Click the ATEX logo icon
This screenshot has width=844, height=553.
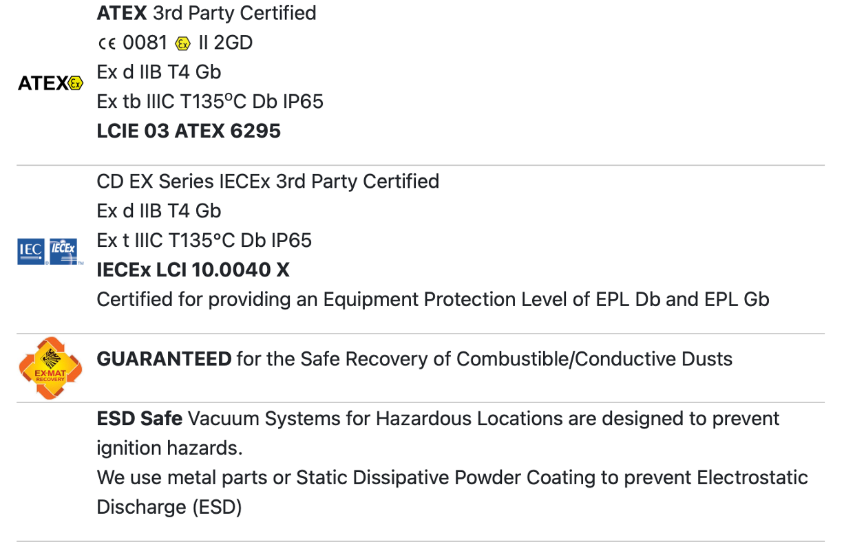coord(50,83)
